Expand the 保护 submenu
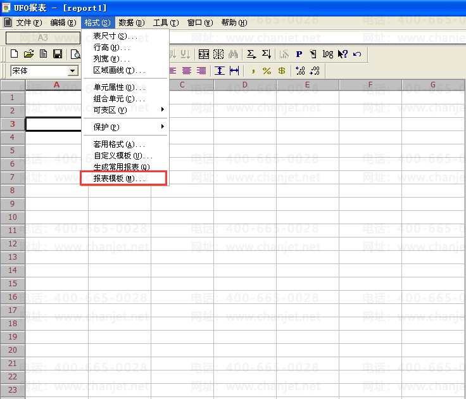The image size is (466, 399). coord(125,127)
